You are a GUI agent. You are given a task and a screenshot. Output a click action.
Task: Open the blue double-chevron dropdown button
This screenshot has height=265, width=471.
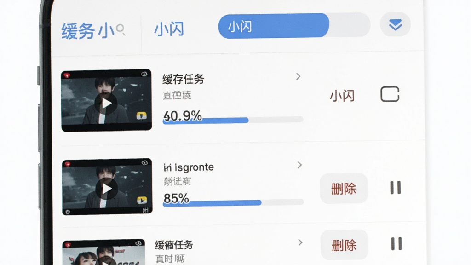(395, 25)
